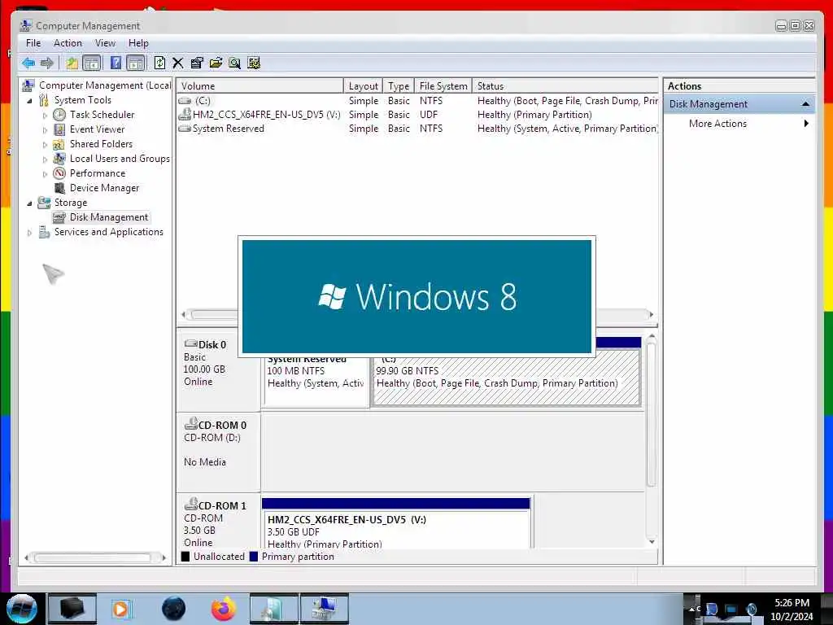Viewport: 833px width, 625px height.
Task: Click the disk pane scroll down arrow
Action: 652,541
